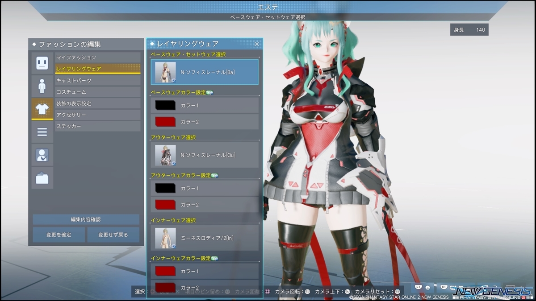Screen dimensions: 536x301
Task: Select the character portrait icon in sidebar
Action: click(42, 156)
